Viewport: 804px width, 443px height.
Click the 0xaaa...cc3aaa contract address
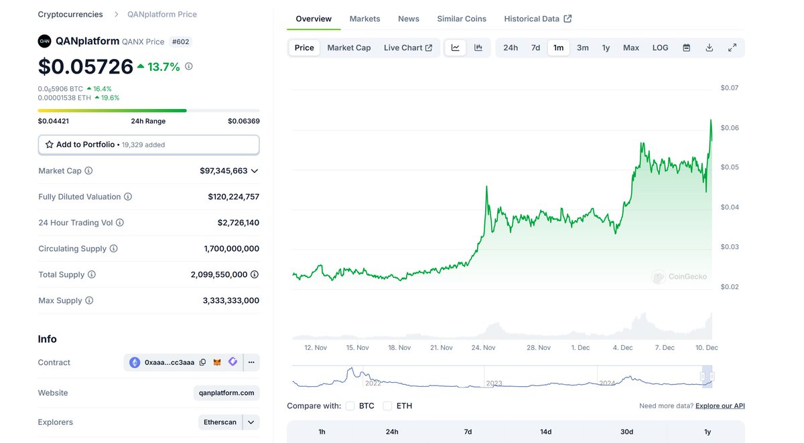click(170, 362)
